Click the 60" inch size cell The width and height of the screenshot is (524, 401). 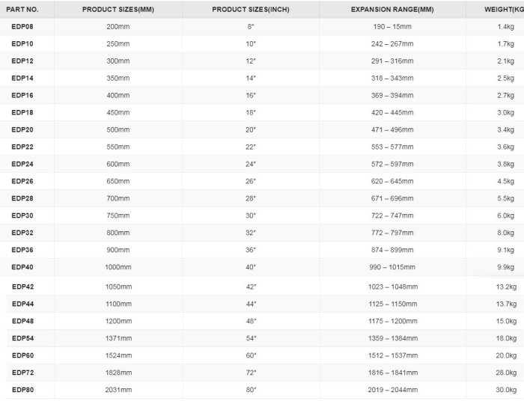point(251,355)
